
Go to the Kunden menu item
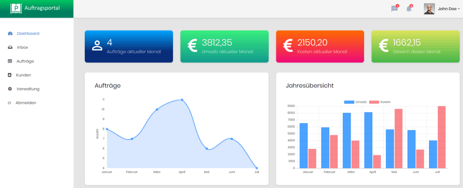[24, 75]
